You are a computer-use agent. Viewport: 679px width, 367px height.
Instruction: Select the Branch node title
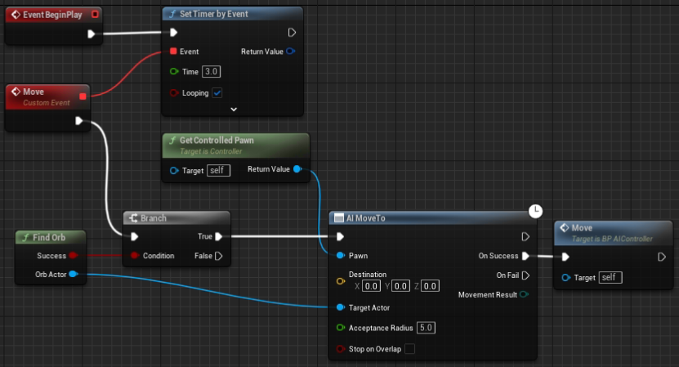click(154, 218)
